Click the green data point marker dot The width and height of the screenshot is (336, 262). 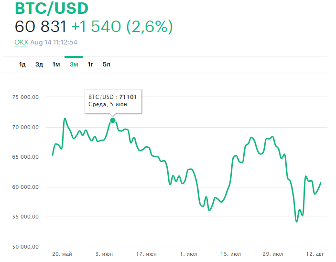click(x=113, y=120)
